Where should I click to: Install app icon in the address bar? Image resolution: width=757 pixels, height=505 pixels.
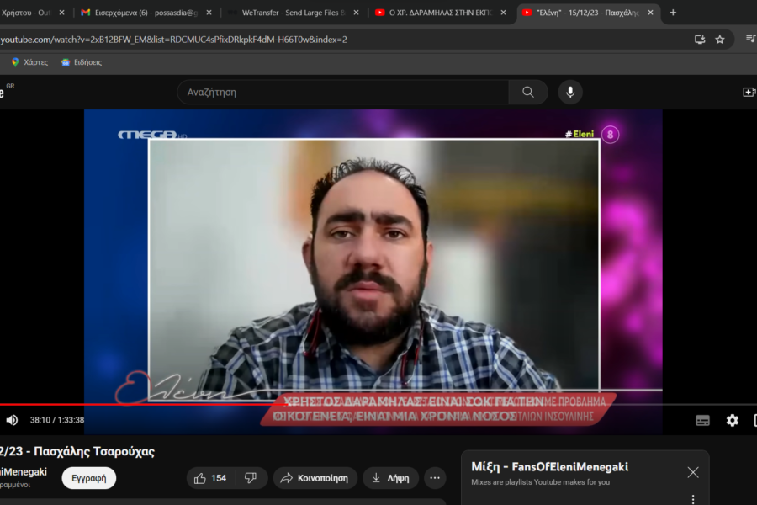[700, 39]
